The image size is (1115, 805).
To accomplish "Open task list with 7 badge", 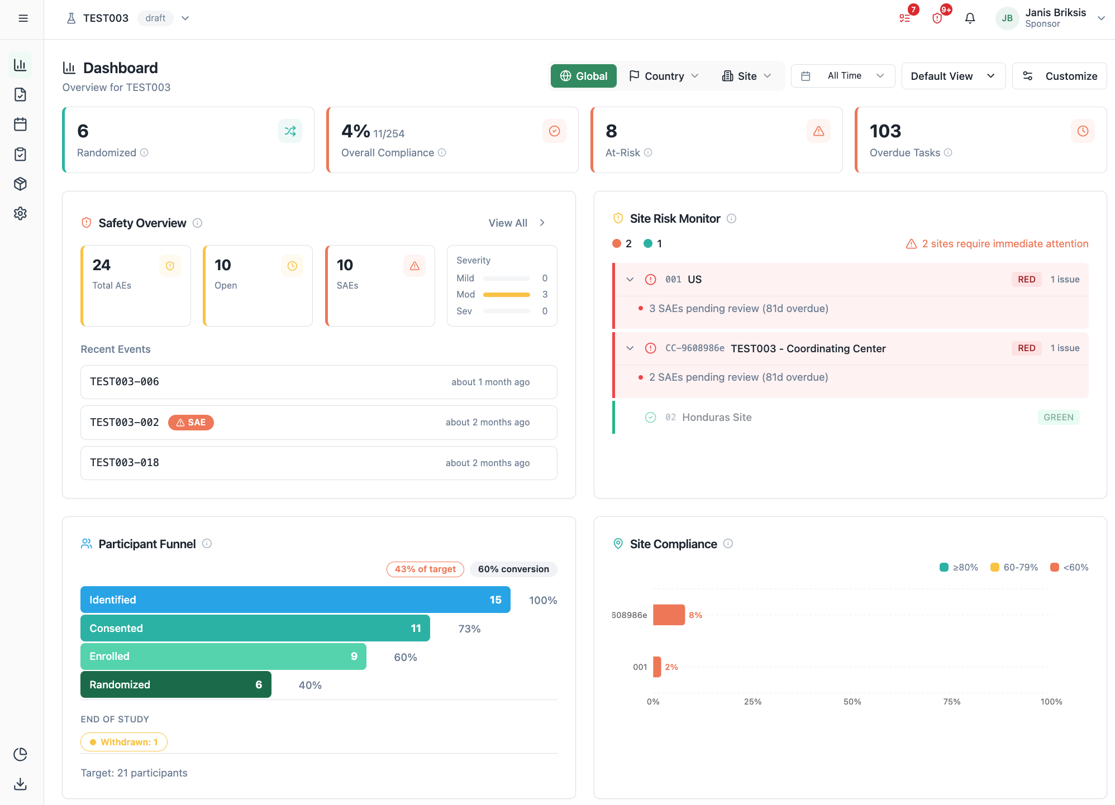I will pos(905,18).
